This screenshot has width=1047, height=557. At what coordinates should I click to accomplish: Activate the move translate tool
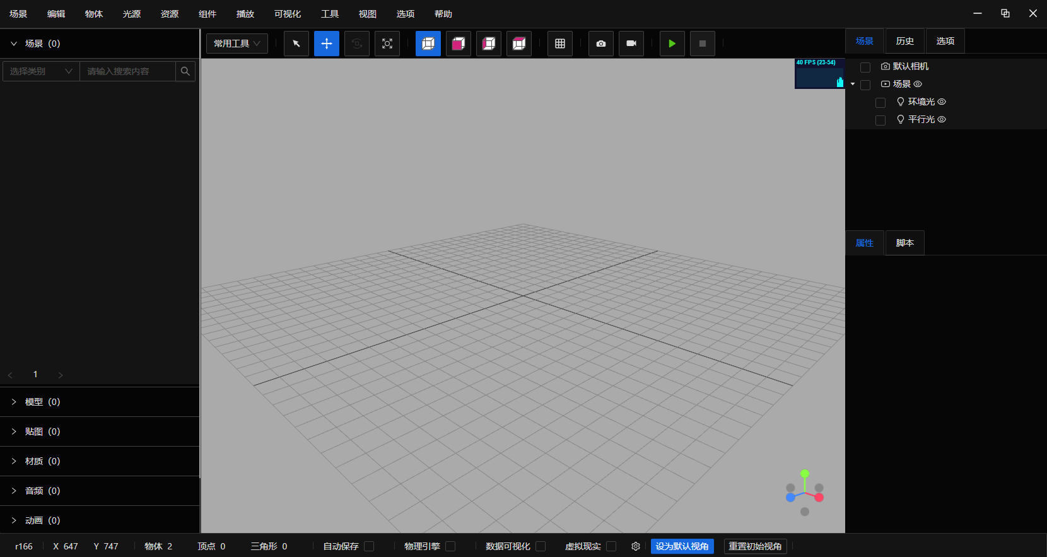pos(327,44)
